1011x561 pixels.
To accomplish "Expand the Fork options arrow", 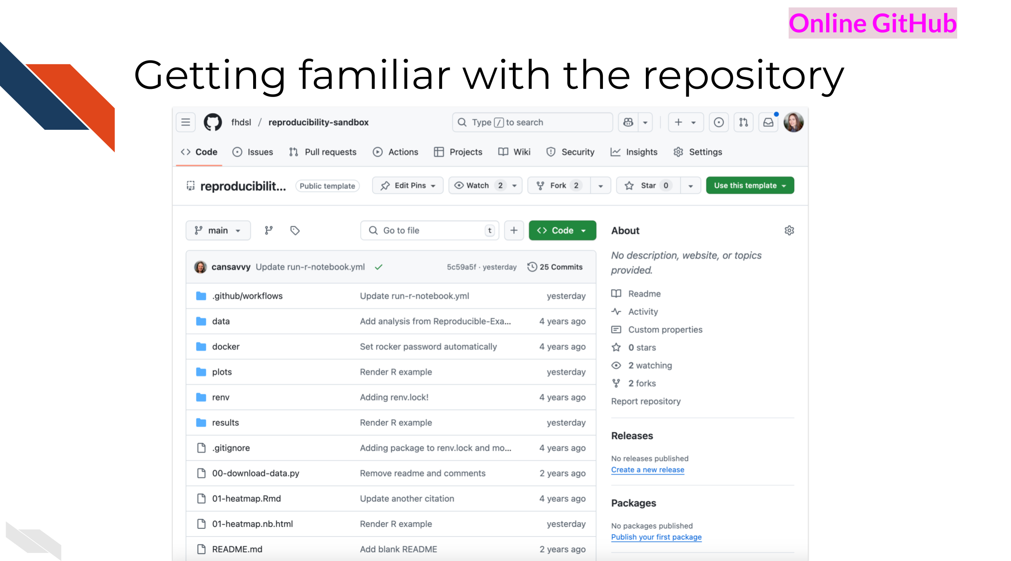I will (x=601, y=186).
